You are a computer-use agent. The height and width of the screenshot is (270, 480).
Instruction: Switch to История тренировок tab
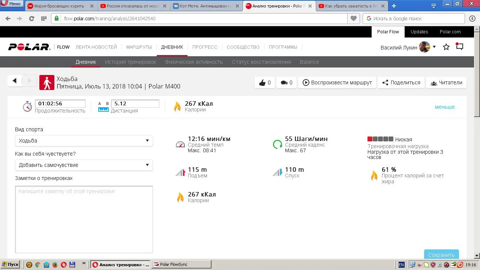point(130,62)
